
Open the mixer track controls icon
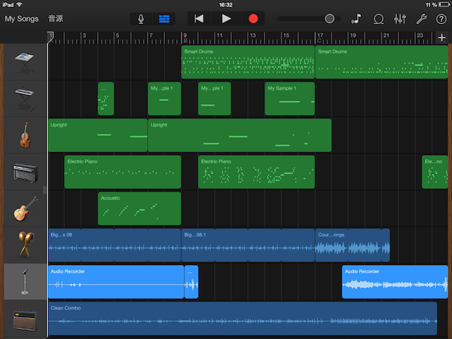pos(400,19)
